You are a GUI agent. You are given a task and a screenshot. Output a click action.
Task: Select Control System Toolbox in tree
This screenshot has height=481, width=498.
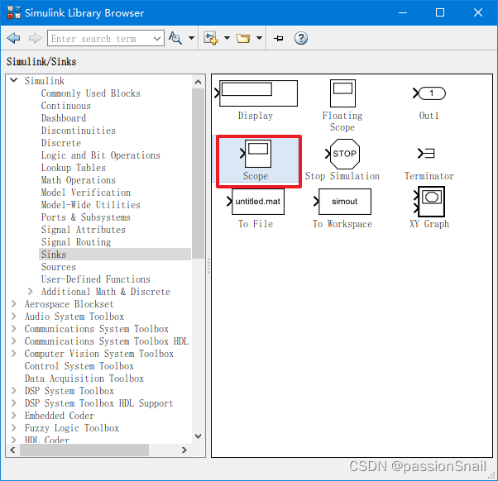[x=79, y=366]
